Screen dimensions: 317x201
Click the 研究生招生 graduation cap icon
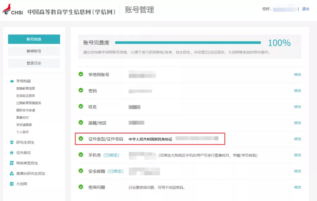point(12,142)
